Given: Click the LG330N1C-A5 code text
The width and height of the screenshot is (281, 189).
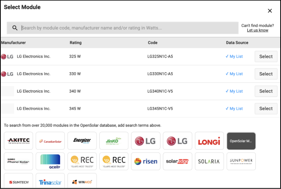Looking at the screenshot, I should [160, 74].
